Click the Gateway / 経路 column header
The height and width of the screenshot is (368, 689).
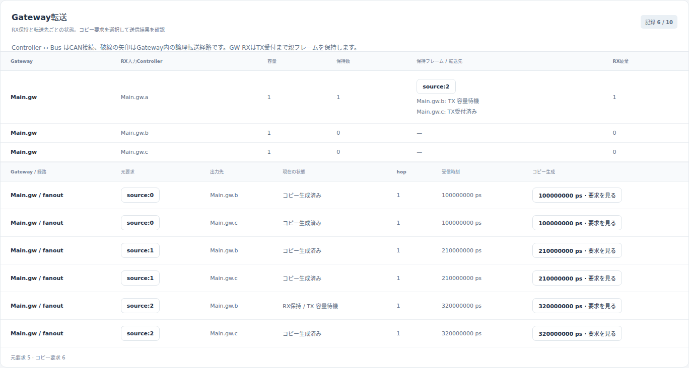[28, 172]
